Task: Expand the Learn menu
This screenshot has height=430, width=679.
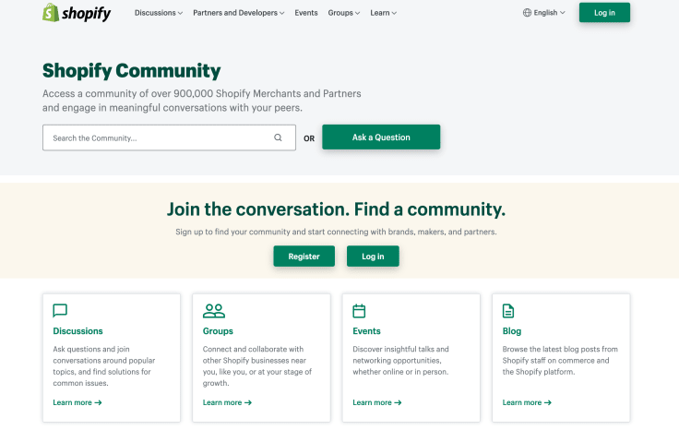Action: click(x=383, y=13)
